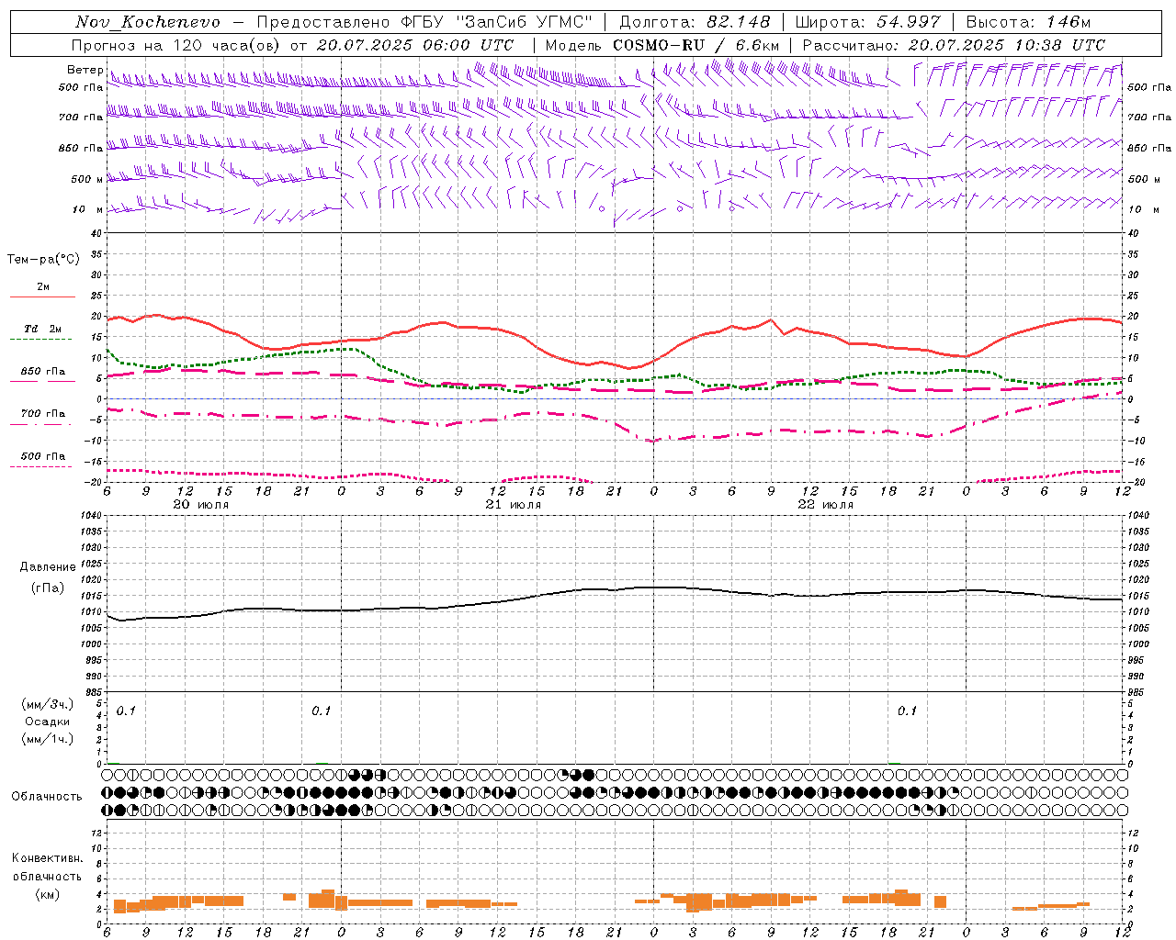Click 'Прогноз на 120 часа(ов)' forecast text
The width and height of the screenshot is (1176, 940).
pos(176,45)
